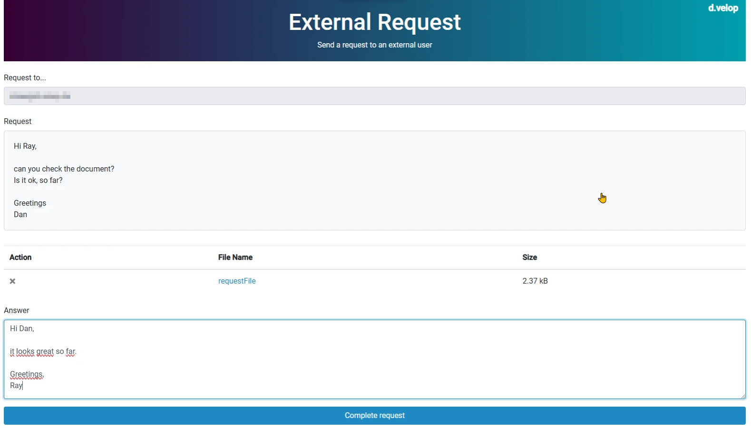The width and height of the screenshot is (751, 428).
Task: Open the requestFile link
Action: pos(237,281)
